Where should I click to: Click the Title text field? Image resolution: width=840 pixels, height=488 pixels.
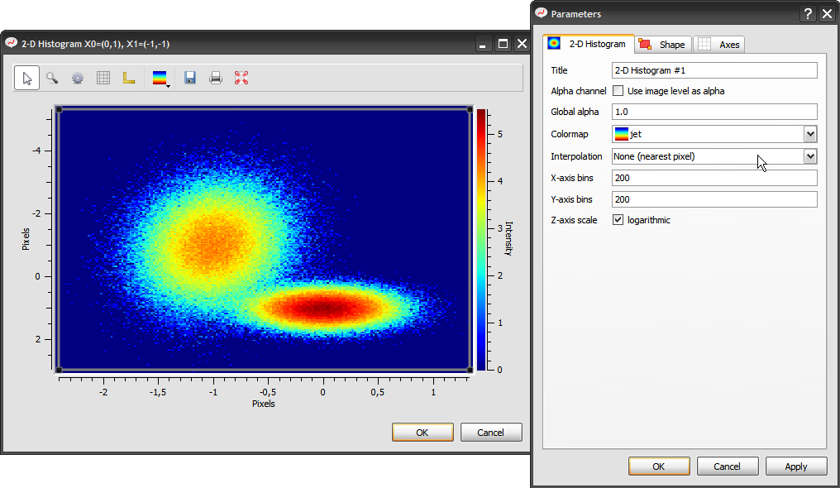(x=714, y=70)
